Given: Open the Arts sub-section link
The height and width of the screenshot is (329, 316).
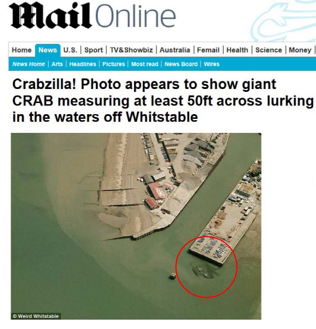Looking at the screenshot, I should (x=57, y=64).
